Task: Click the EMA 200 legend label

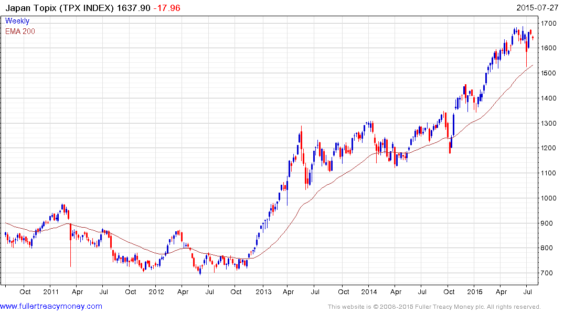Action: [20, 31]
